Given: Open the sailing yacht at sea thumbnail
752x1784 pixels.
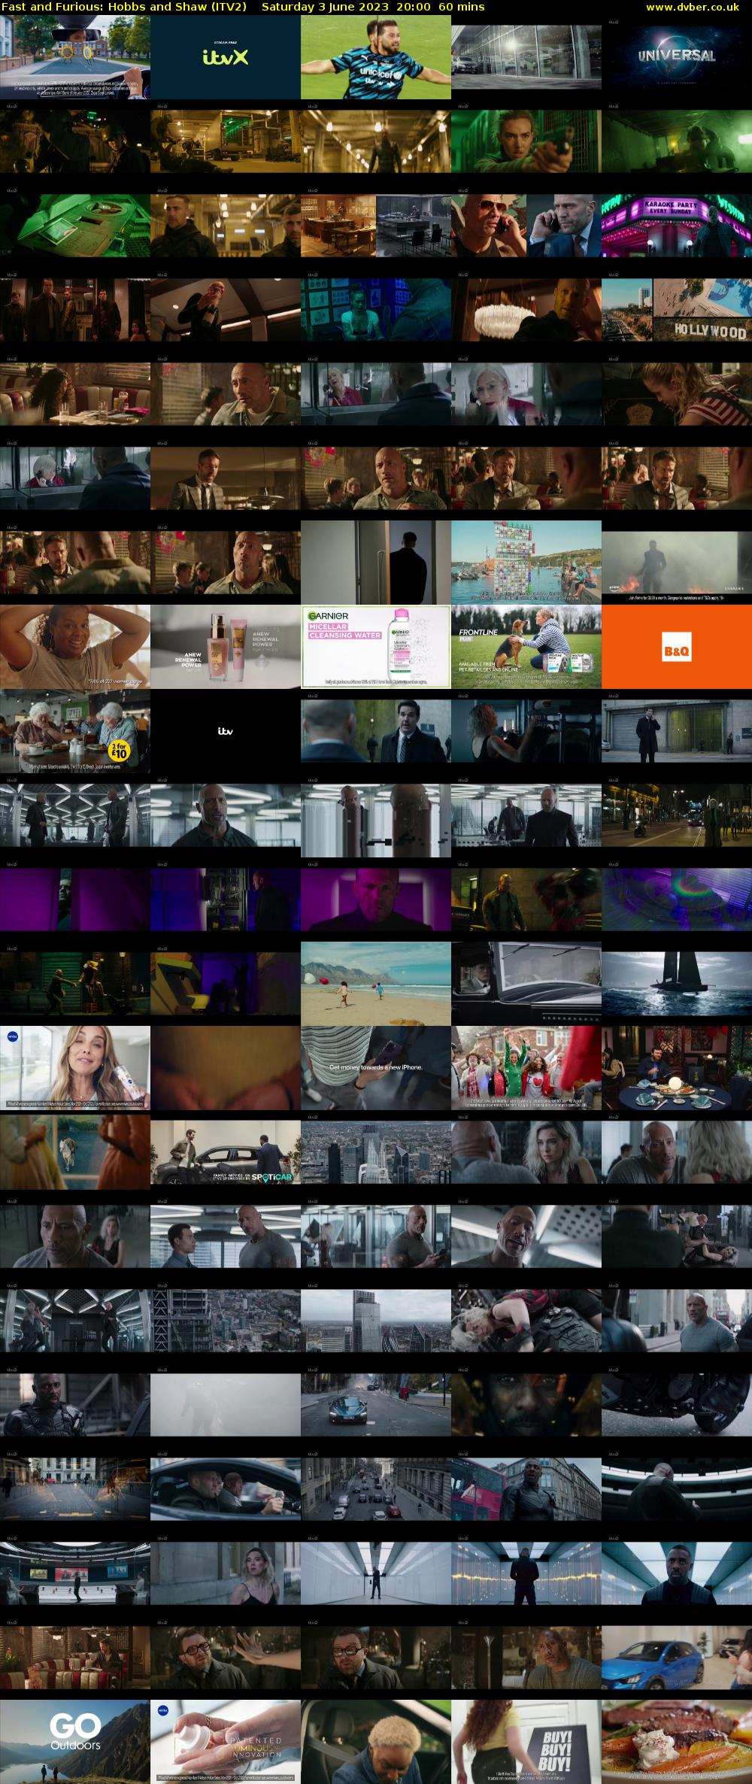Looking at the screenshot, I should coord(677,984).
